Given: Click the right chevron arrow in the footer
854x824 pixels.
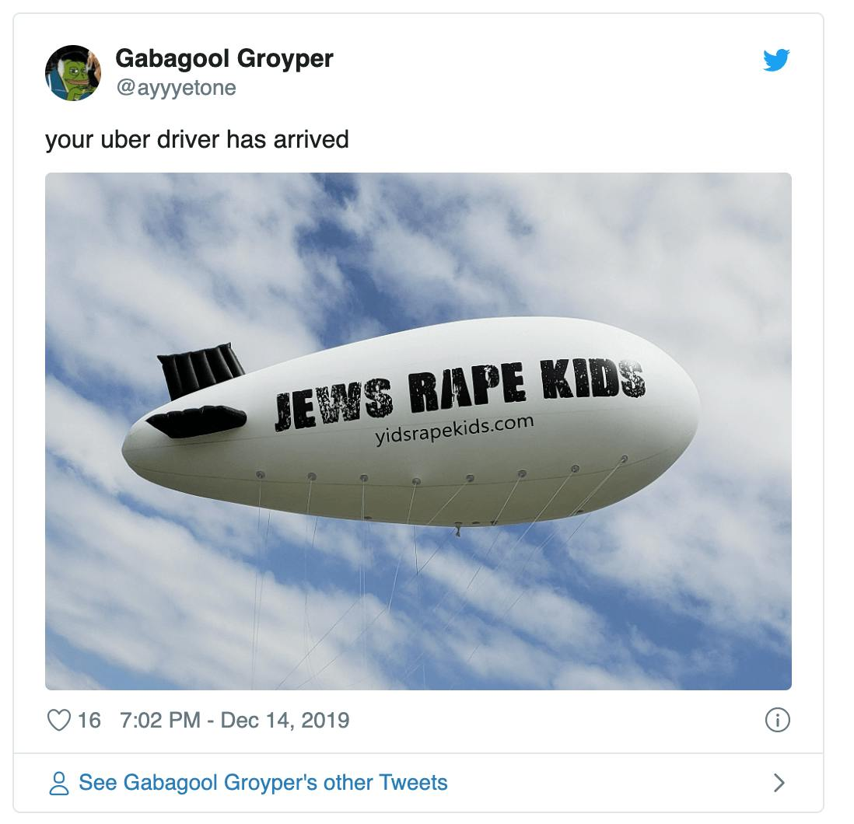Looking at the screenshot, I should (779, 783).
